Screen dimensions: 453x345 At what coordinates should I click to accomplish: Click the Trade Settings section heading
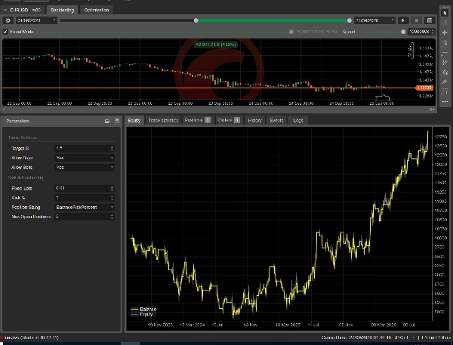tap(23, 137)
